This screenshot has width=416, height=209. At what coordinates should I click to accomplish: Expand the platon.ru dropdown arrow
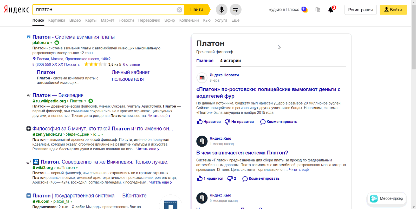pyautogui.click(x=51, y=43)
